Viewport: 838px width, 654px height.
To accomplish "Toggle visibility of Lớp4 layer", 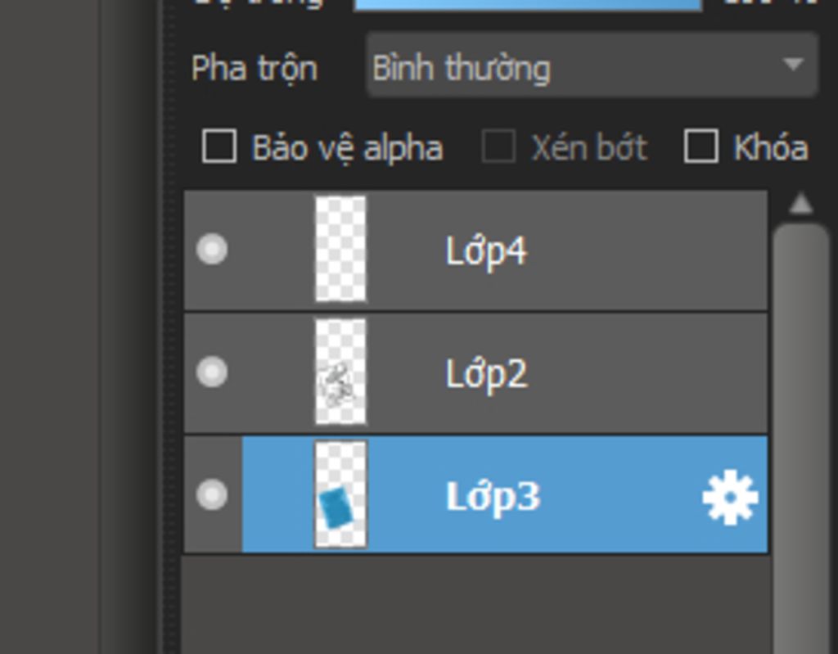I will point(212,249).
